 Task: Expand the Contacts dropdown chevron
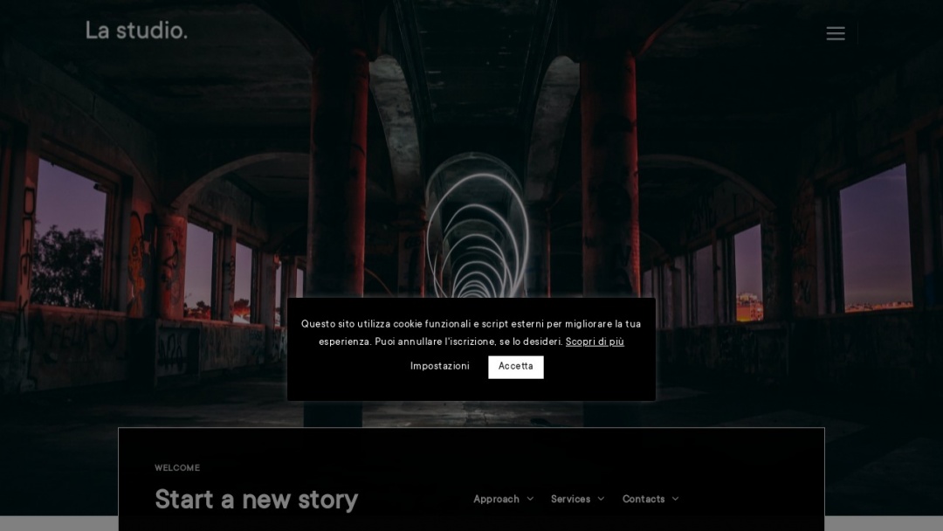(677, 500)
